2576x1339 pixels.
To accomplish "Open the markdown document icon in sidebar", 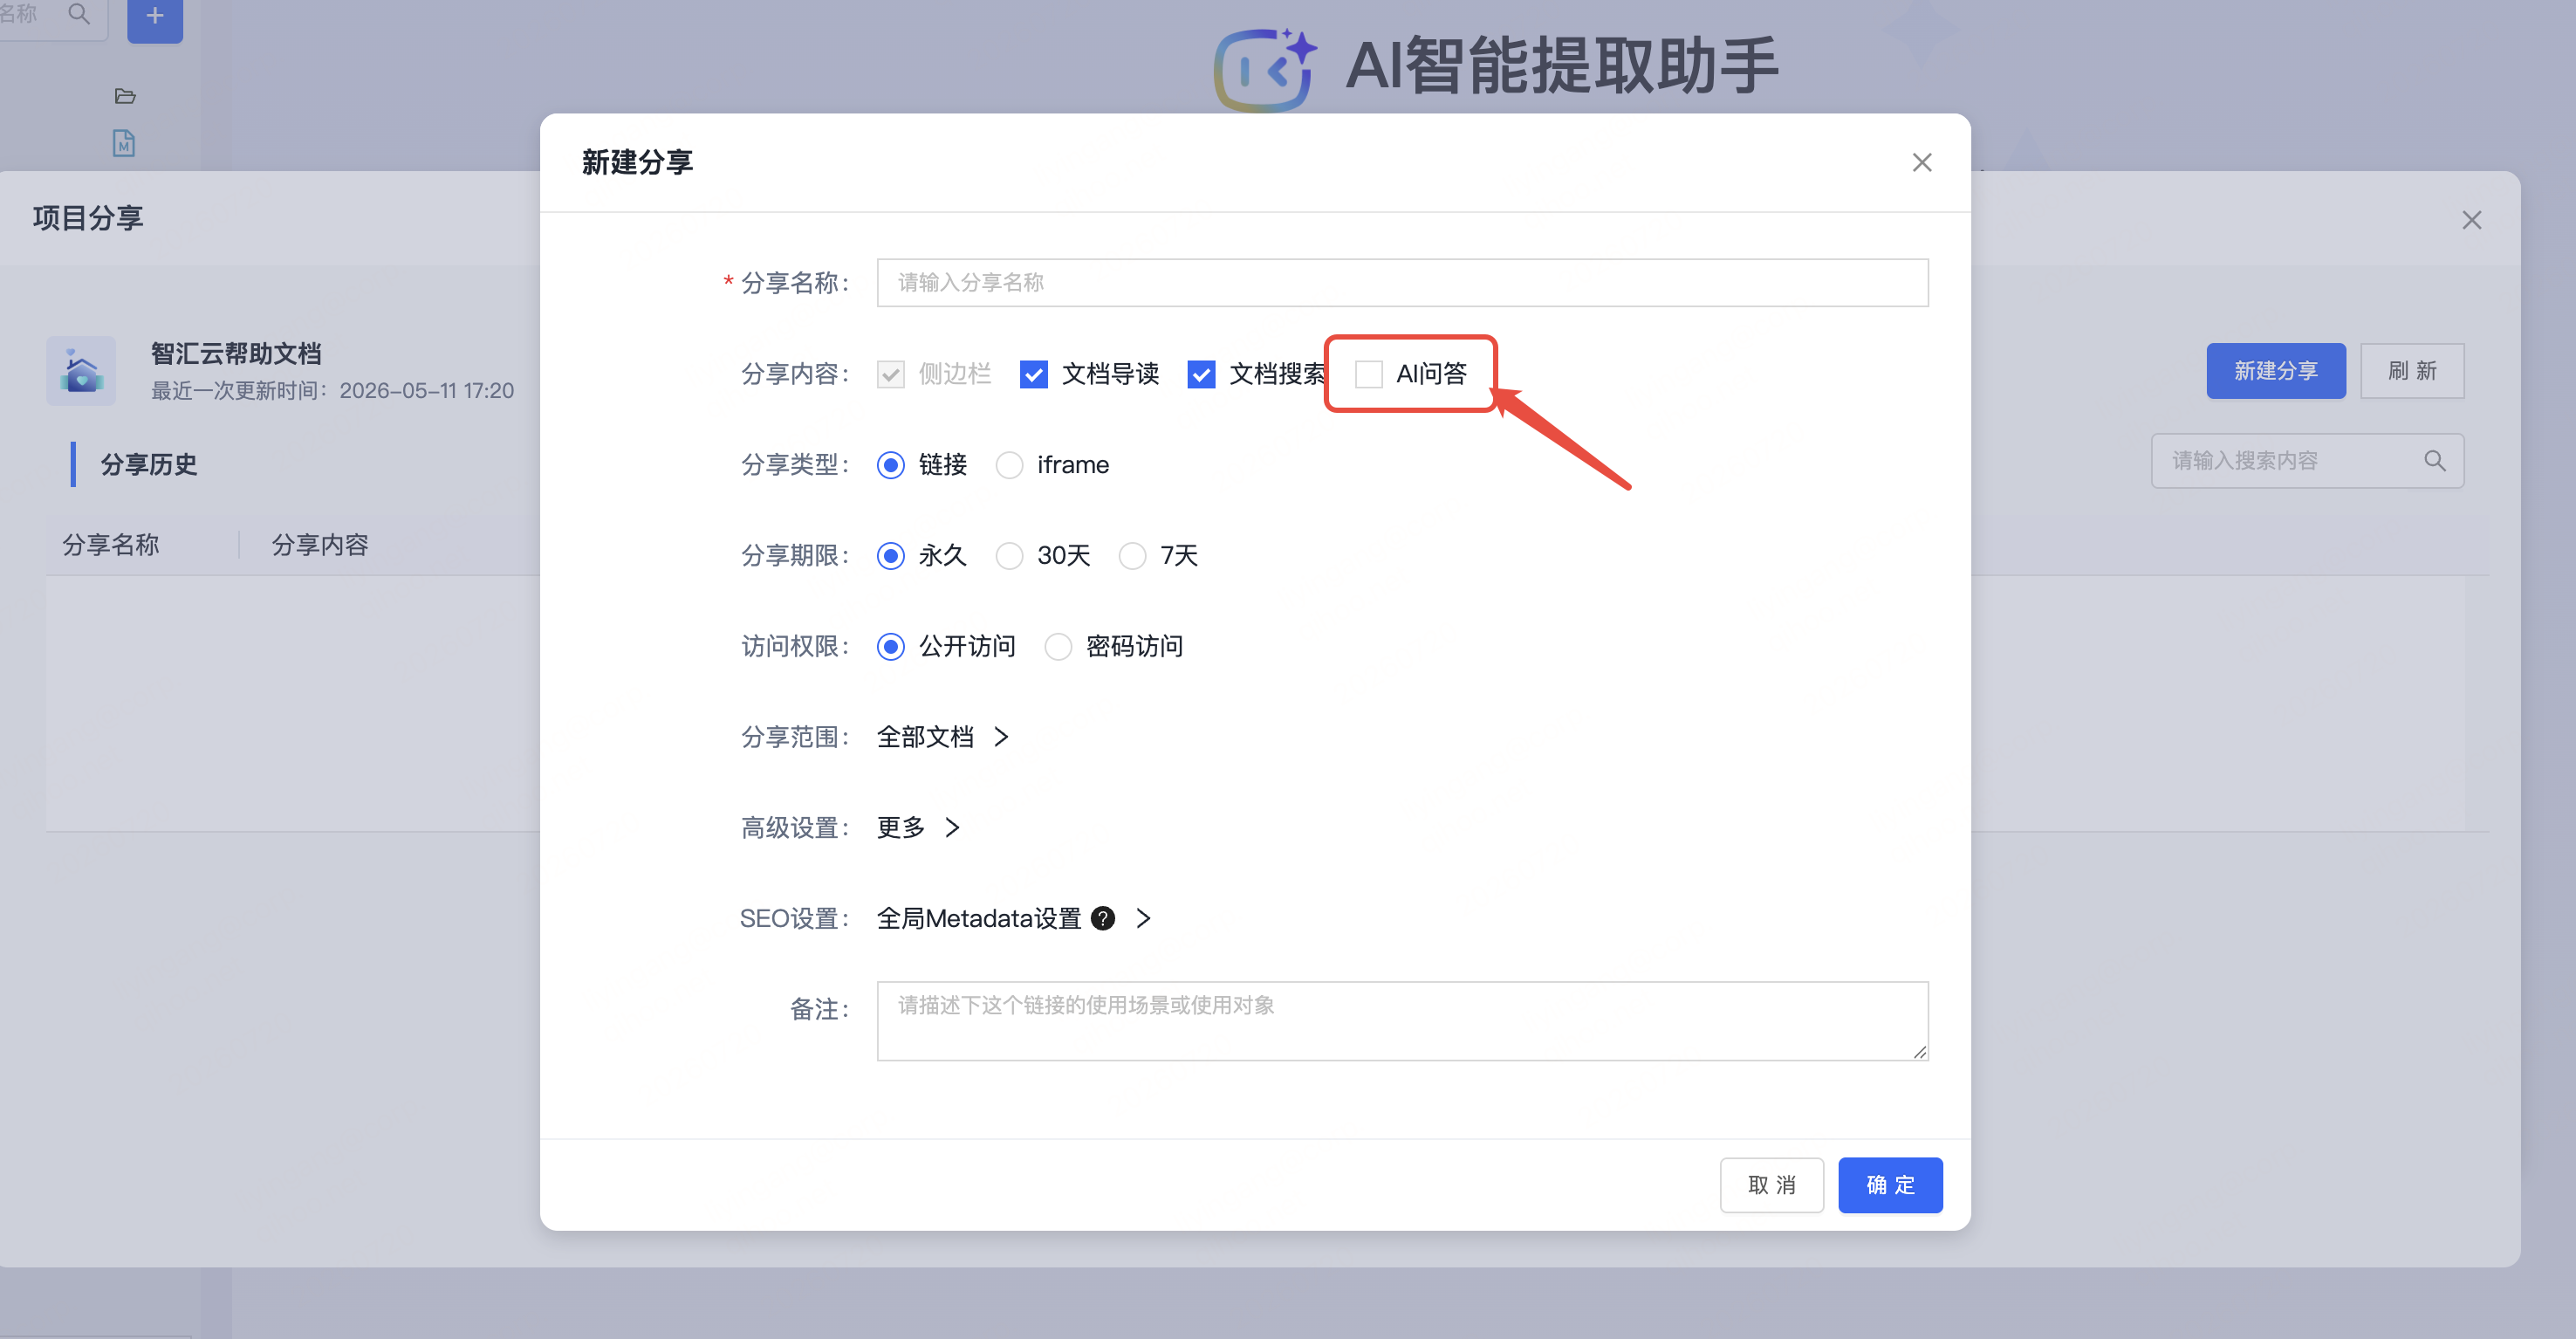I will point(123,143).
